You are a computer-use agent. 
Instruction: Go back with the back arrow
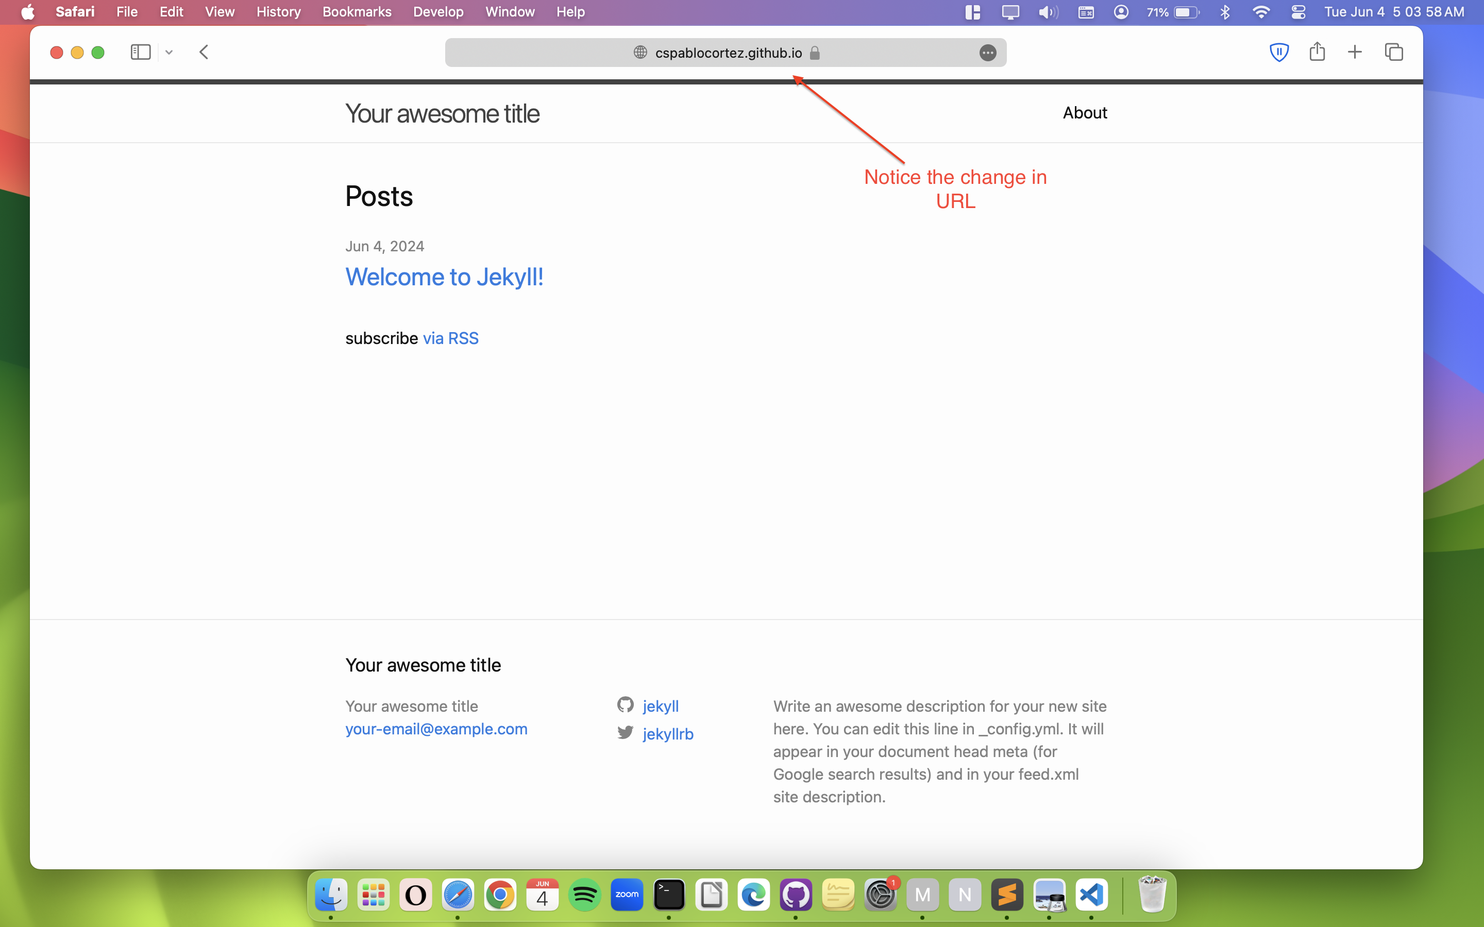[204, 52]
